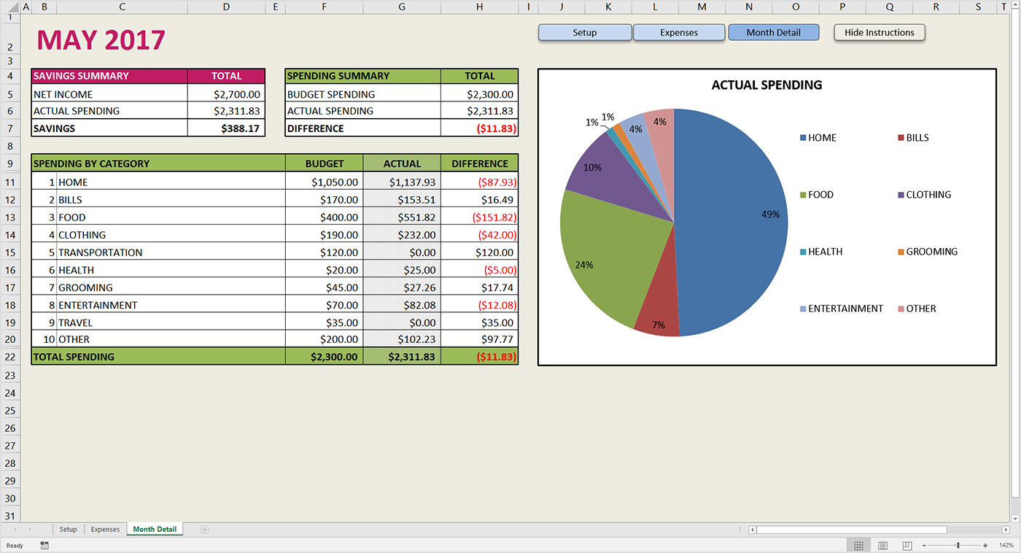The height and width of the screenshot is (553, 1021).
Task: Zoom out using the minus icon
Action: click(x=924, y=545)
